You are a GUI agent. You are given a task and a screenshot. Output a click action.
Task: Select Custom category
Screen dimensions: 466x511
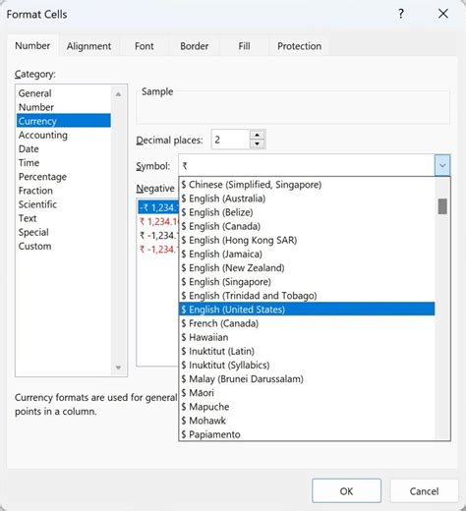pos(64,246)
